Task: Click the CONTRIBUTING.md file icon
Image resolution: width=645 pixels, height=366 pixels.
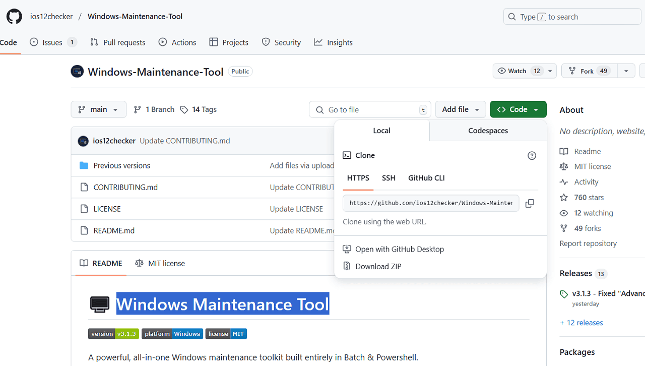Action: pos(84,187)
